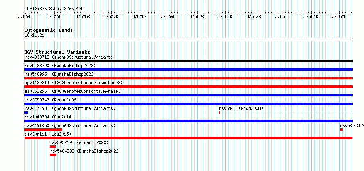Select the red dgv112e214 variant bar
The width and height of the screenshot is (364, 171).
(x=188, y=87)
